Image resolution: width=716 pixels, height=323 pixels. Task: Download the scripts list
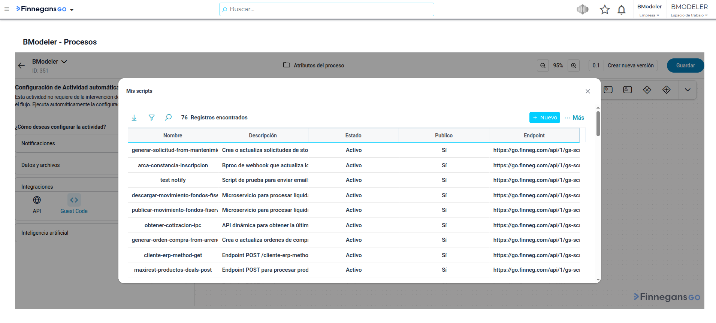click(x=134, y=118)
